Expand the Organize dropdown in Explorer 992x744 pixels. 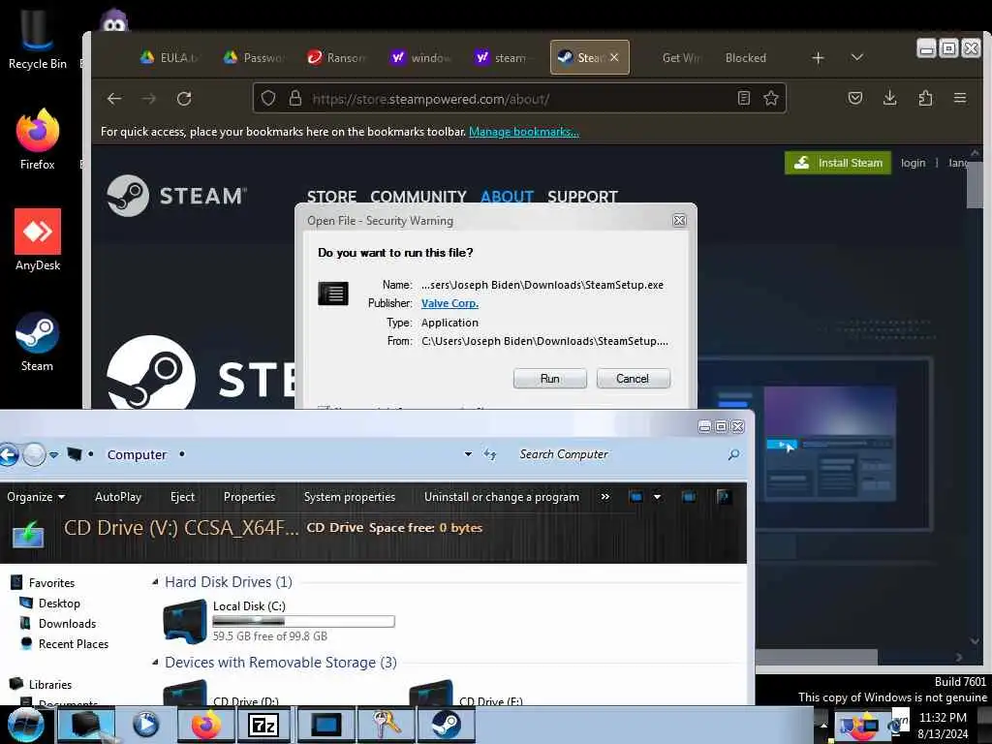36,497
